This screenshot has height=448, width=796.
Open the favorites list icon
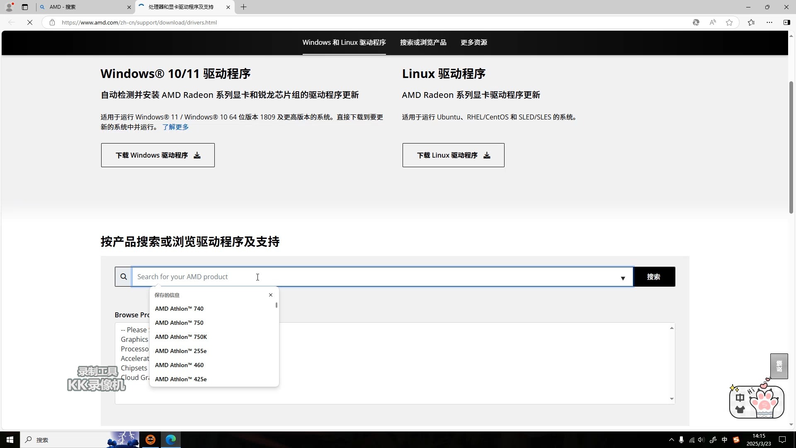tap(751, 22)
